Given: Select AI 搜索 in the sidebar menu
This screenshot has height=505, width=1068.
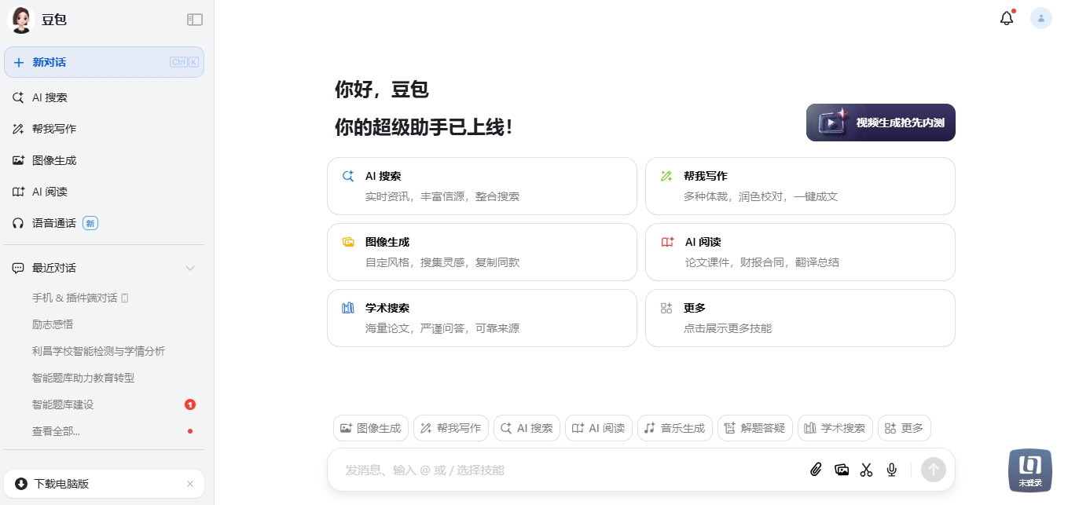Looking at the screenshot, I should [x=104, y=97].
